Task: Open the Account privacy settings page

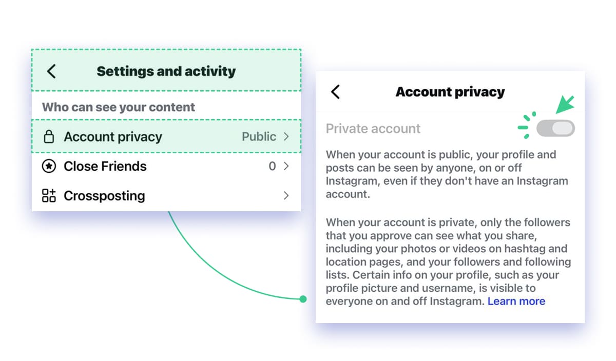Action: [113, 136]
